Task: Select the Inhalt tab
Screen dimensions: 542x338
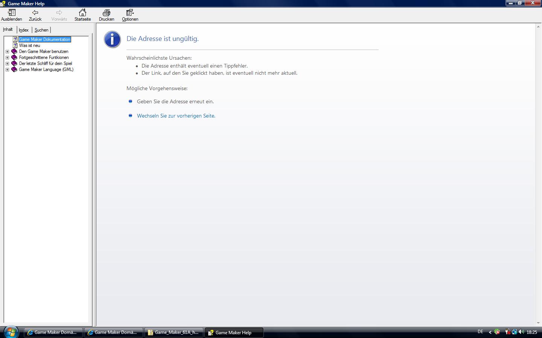Action: pos(8,29)
